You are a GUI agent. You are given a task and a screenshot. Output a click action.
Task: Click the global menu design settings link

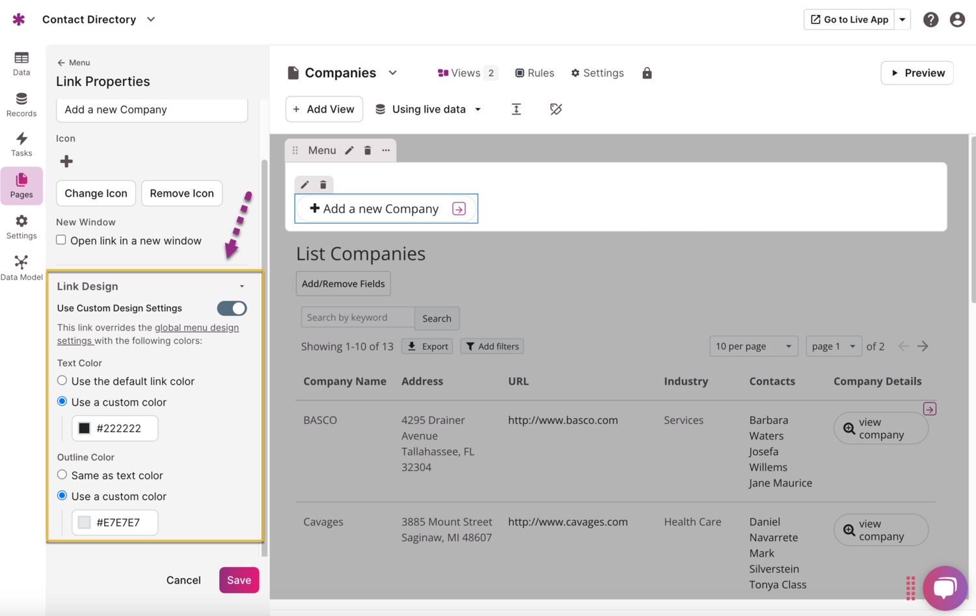point(196,328)
